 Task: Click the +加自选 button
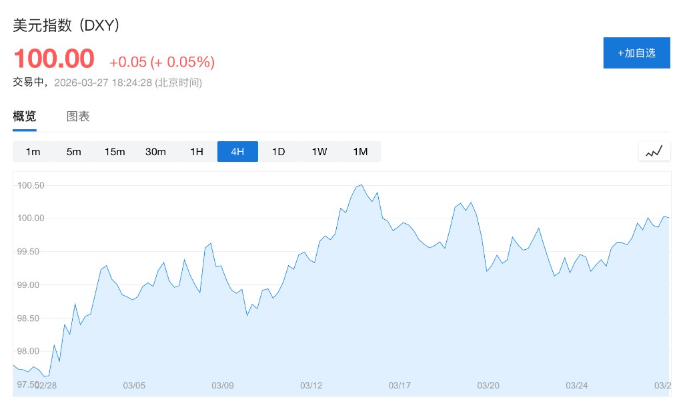click(636, 53)
